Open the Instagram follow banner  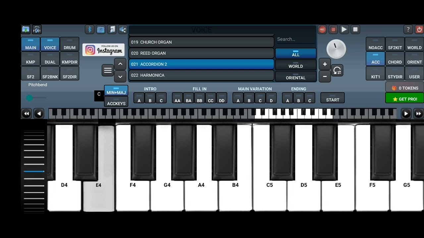click(103, 50)
